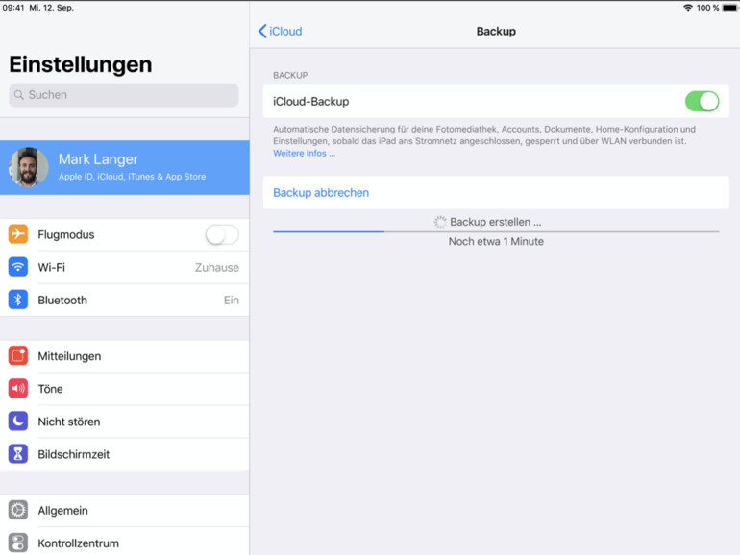The image size is (740, 555).
Task: Open Töne settings
Action: (125, 389)
